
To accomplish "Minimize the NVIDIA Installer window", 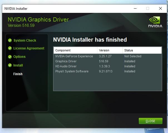I will 135,8.
